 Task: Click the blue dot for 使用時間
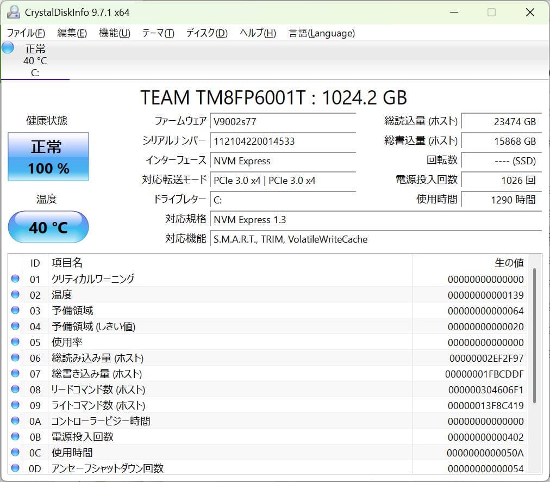pyautogui.click(x=16, y=453)
